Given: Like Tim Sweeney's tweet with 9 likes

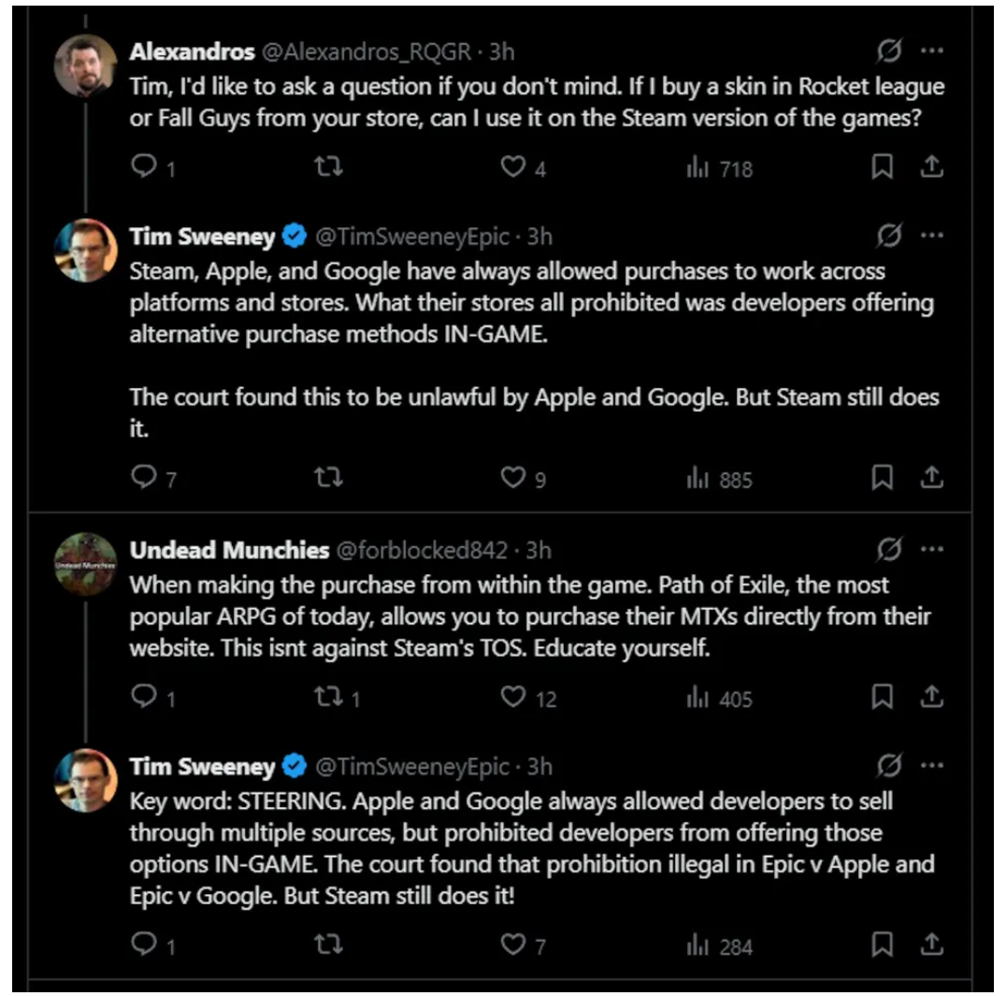Looking at the screenshot, I should pyautogui.click(x=513, y=478).
